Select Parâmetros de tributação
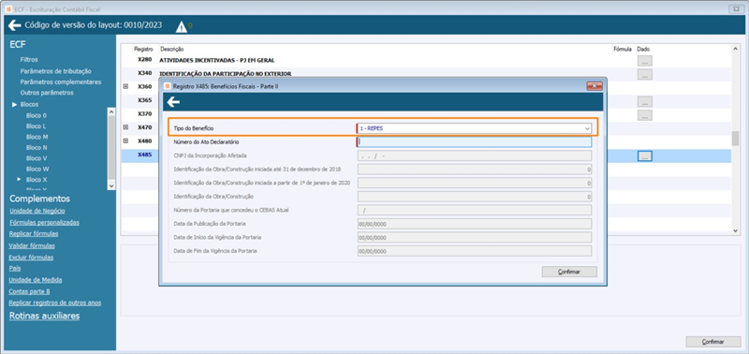The image size is (749, 354). [55, 70]
